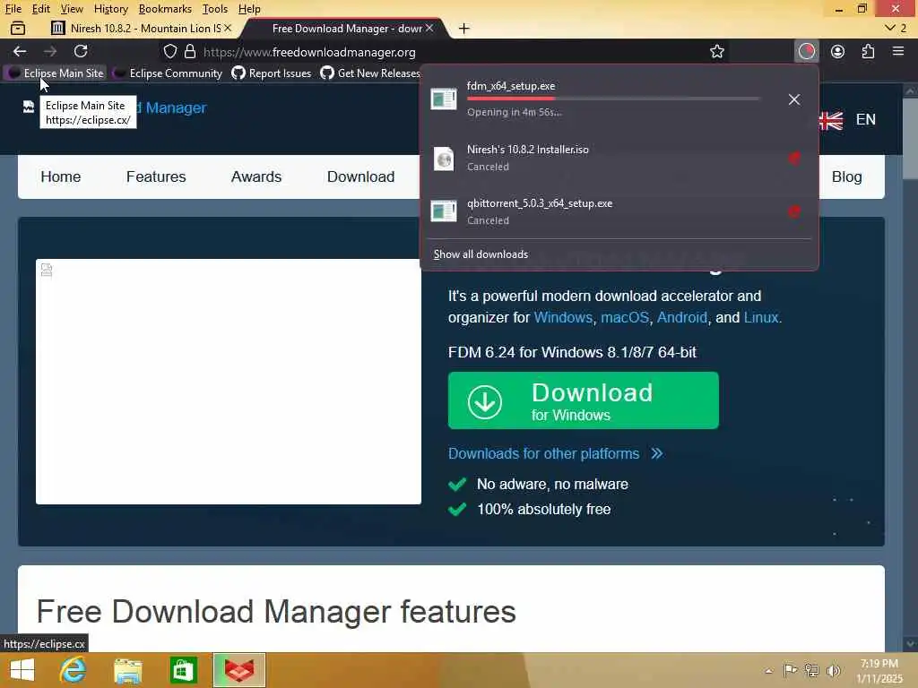
Task: Open the Firefox View icon beside the tabs
Action: tap(18, 28)
